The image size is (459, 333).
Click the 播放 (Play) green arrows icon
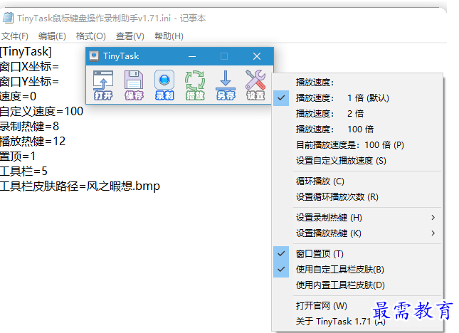pos(195,85)
